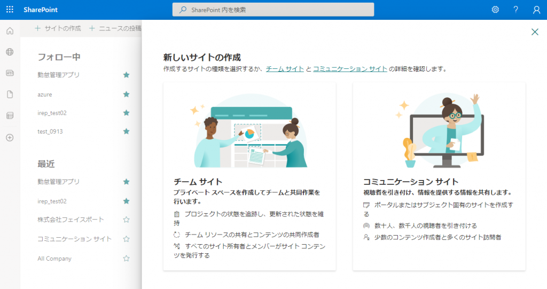The image size is (547, 289).
Task: Open the help question mark icon
Action: (x=515, y=10)
